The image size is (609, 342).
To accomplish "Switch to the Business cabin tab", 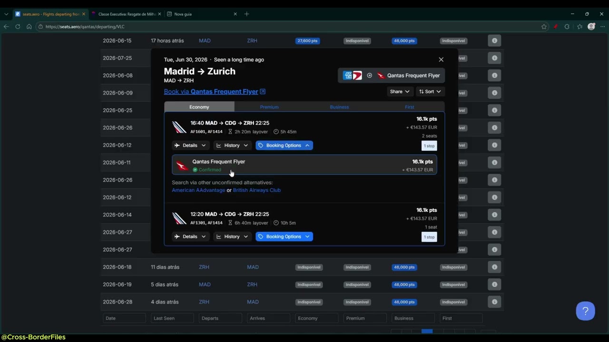I will pyautogui.click(x=339, y=107).
